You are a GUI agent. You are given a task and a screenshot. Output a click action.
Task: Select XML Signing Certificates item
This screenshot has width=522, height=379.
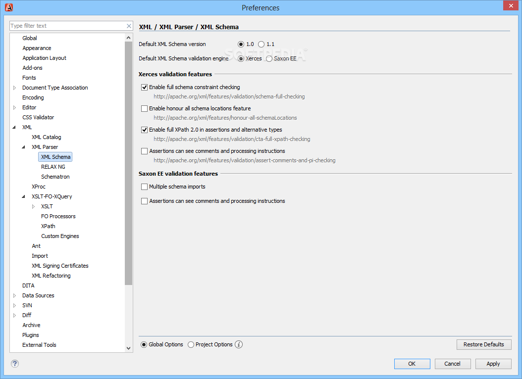point(60,266)
